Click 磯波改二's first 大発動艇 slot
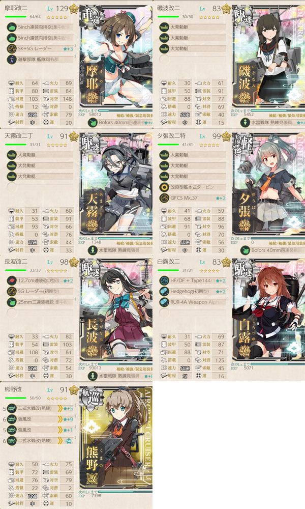 point(193,27)
